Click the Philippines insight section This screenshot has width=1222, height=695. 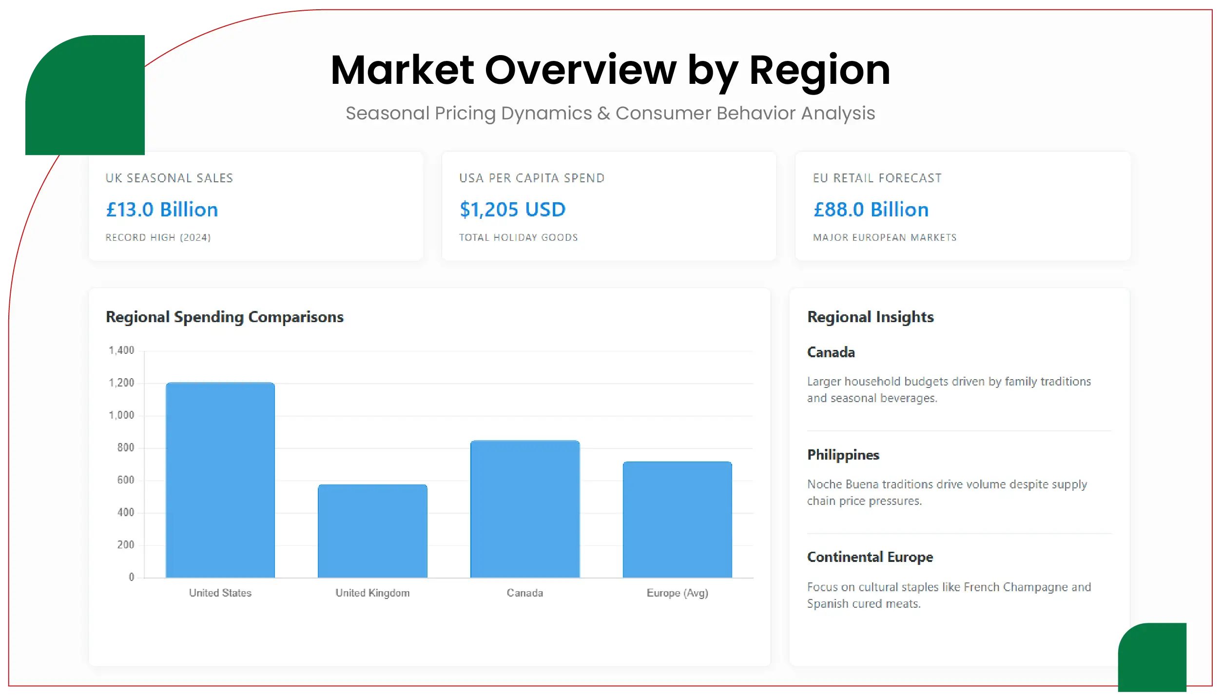coord(843,455)
